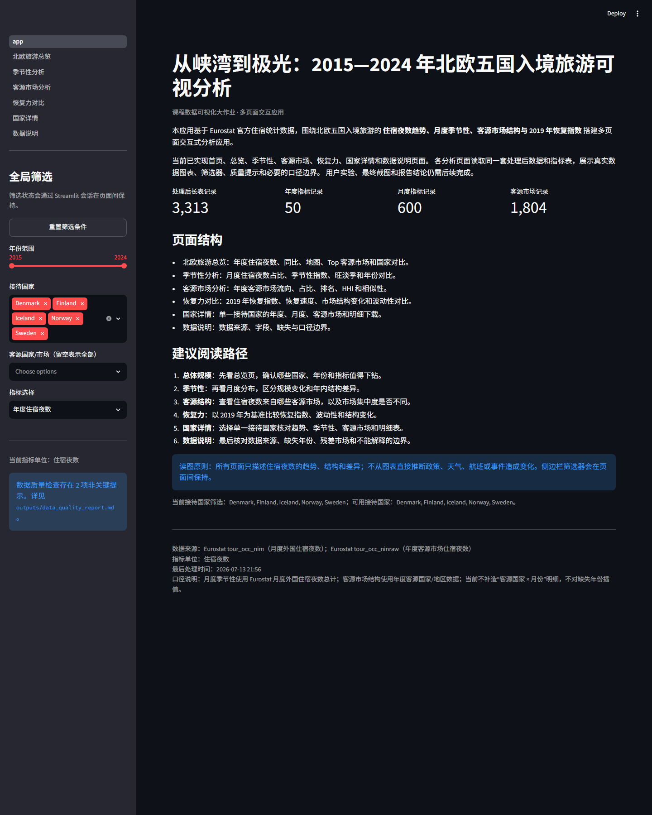This screenshot has height=815, width=652.
Task: Click the 2015 start handle of 年份范围 slider
Action: click(12, 266)
